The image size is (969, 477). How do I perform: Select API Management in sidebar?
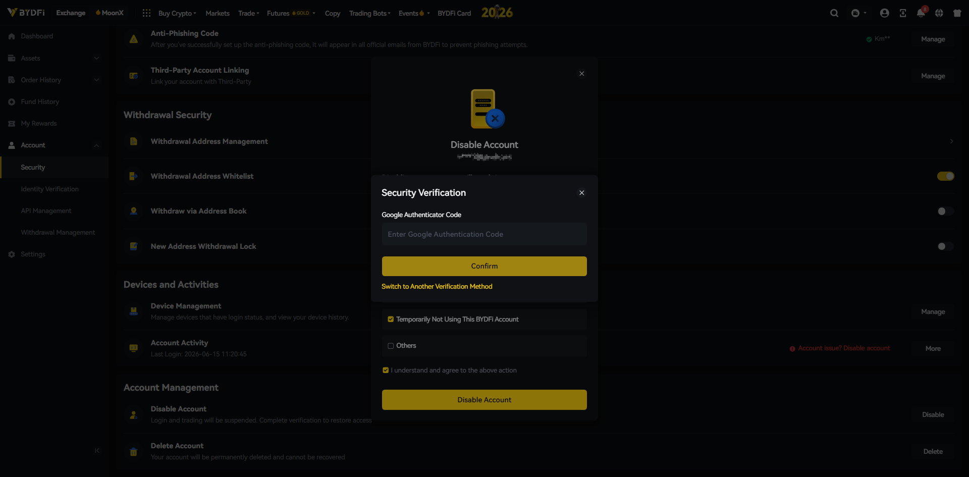click(46, 211)
